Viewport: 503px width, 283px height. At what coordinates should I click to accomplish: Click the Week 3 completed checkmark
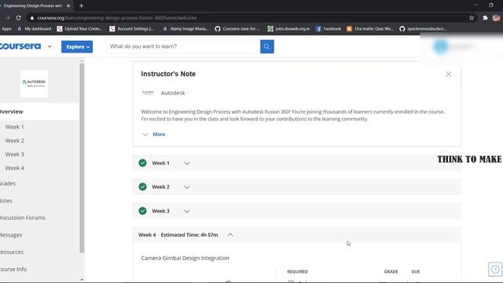(143, 211)
